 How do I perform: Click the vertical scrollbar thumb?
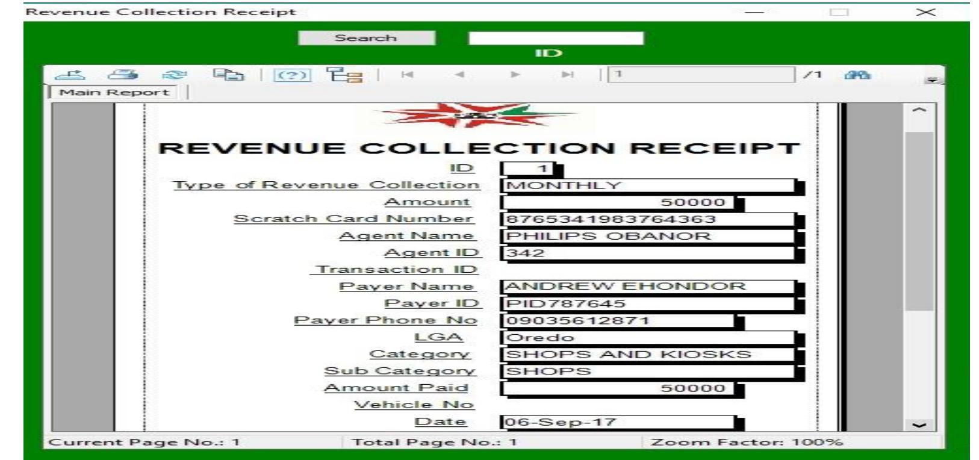coord(919,222)
